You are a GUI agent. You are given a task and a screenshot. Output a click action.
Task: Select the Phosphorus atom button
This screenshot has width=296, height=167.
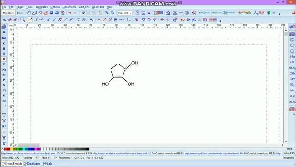coord(4,80)
